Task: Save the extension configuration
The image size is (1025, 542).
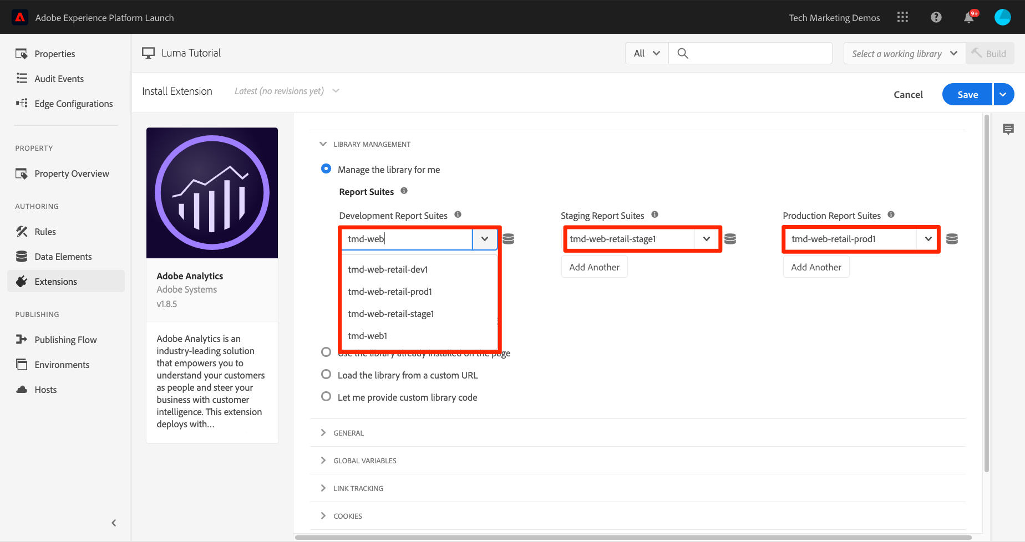Action: pos(967,94)
